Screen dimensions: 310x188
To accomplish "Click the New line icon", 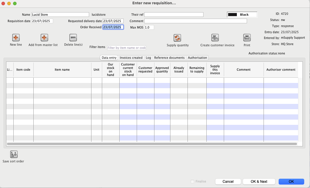I will point(16,38).
